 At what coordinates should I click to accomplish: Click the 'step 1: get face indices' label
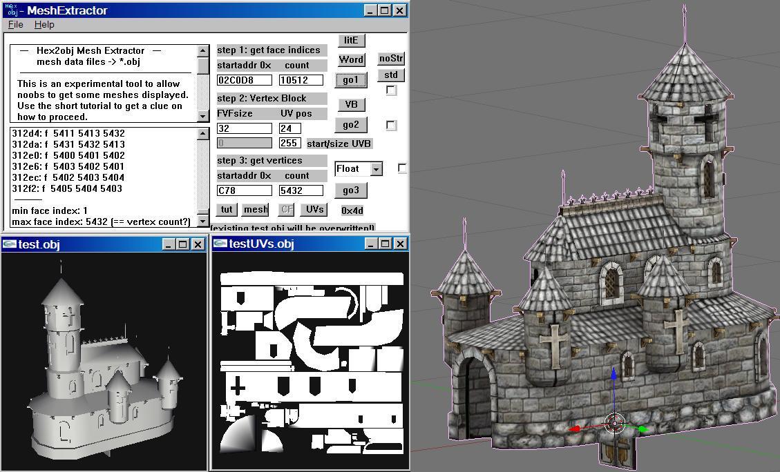click(x=272, y=50)
